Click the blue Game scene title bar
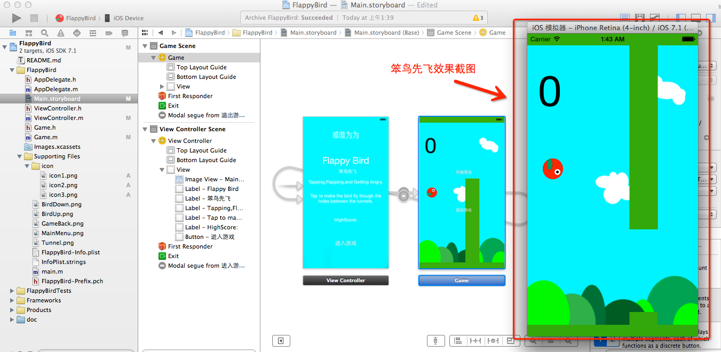The image size is (721, 352). point(462,280)
